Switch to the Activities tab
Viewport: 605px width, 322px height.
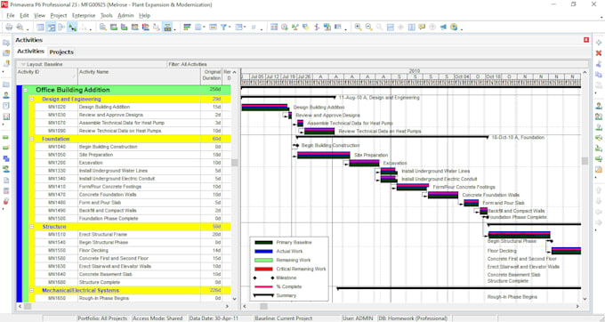tap(30, 52)
